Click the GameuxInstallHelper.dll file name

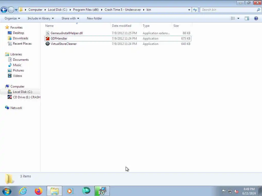pyautogui.click(x=67, y=33)
